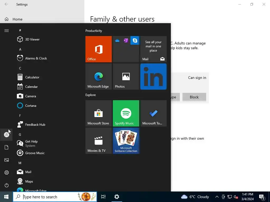Expand the Start menu hamburger button
This screenshot has height=202, width=270.
click(x=7, y=31)
